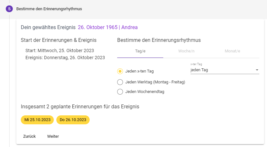Click the 'Ereignis: Donnerstag, 26. Oktober 2023' line
This screenshot has height=147, width=267.
click(65, 58)
